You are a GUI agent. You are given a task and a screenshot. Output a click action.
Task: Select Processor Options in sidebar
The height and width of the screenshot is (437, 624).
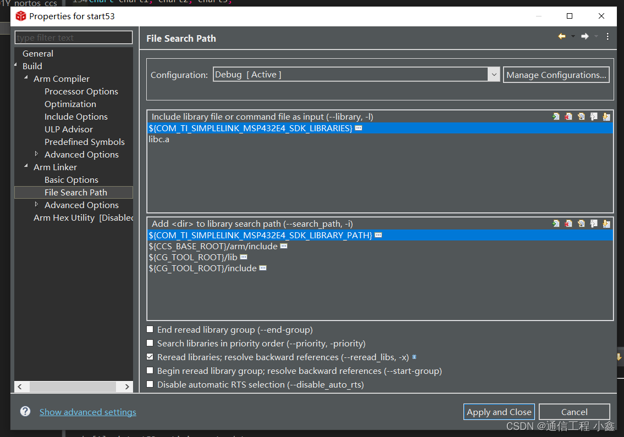point(81,91)
